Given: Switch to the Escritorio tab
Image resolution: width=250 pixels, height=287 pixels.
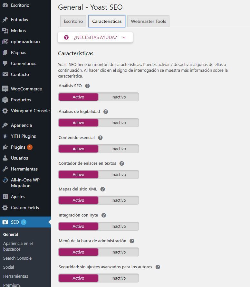Looking at the screenshot, I should pyautogui.click(x=73, y=21).
